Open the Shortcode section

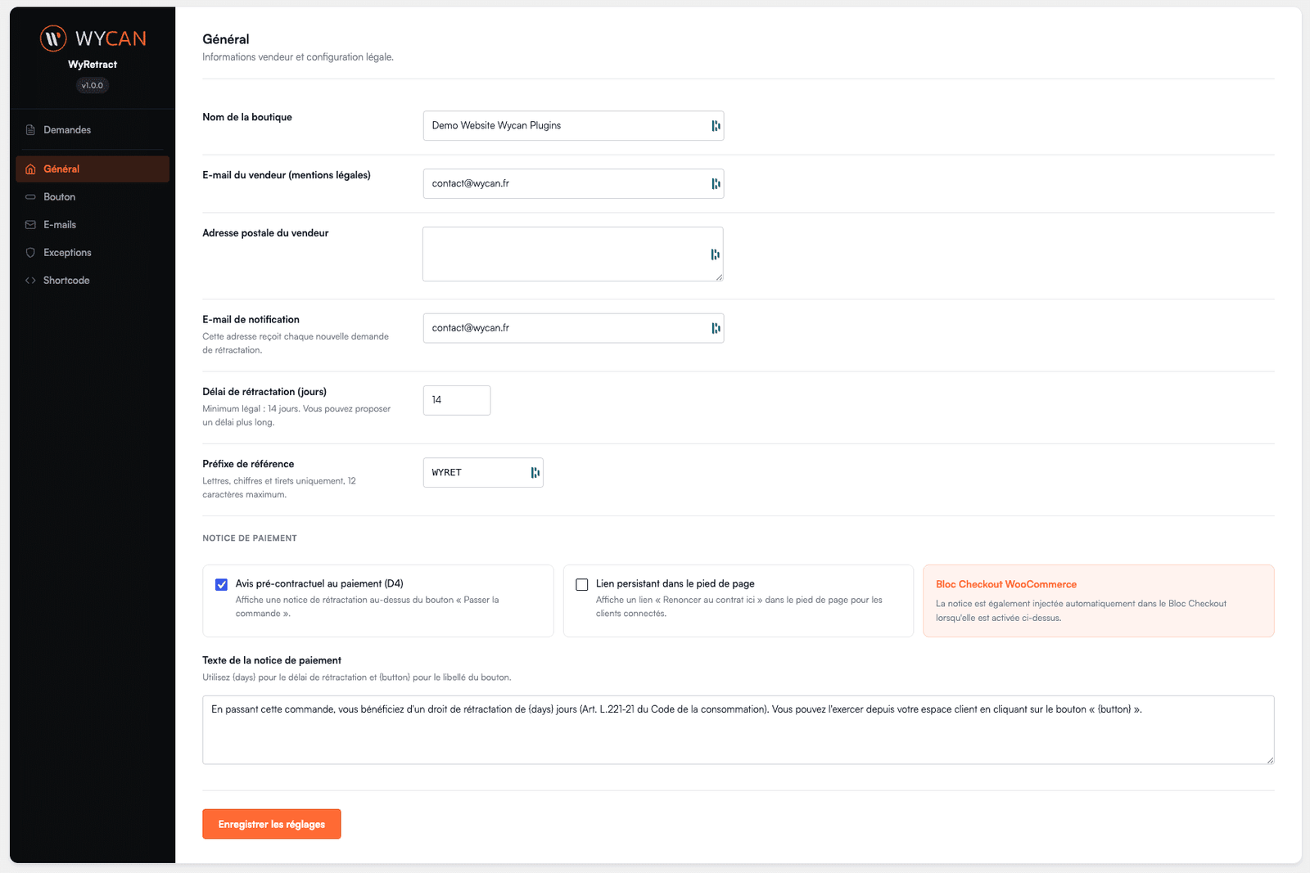(x=93, y=281)
